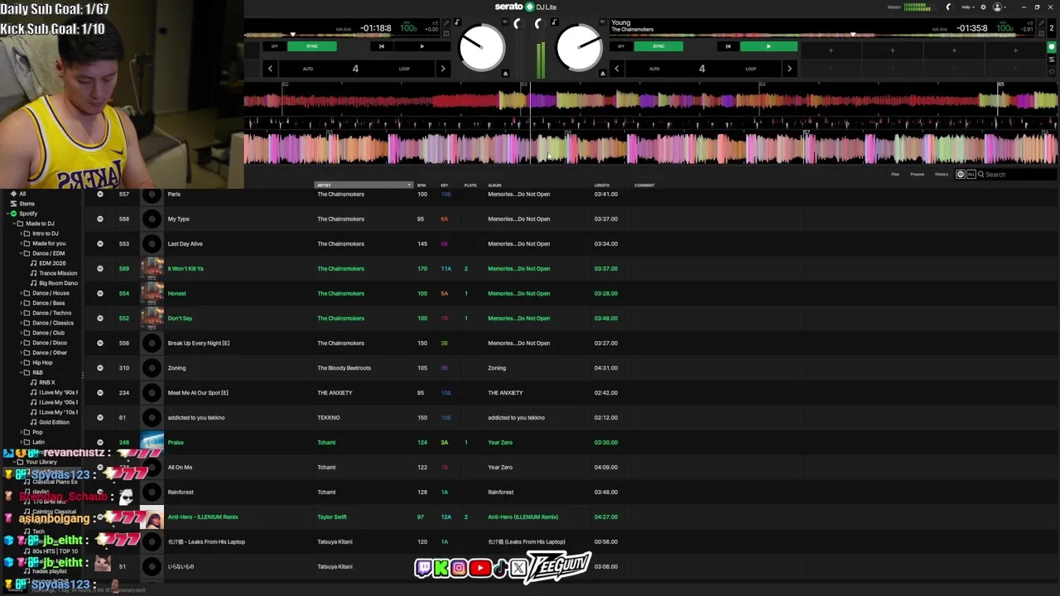Open the RNB X playlist
The image size is (1060, 596).
tap(47, 382)
